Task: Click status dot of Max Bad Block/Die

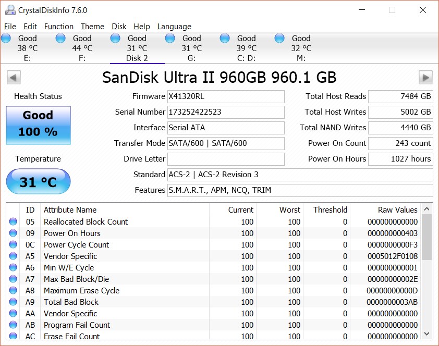Action: point(13,279)
